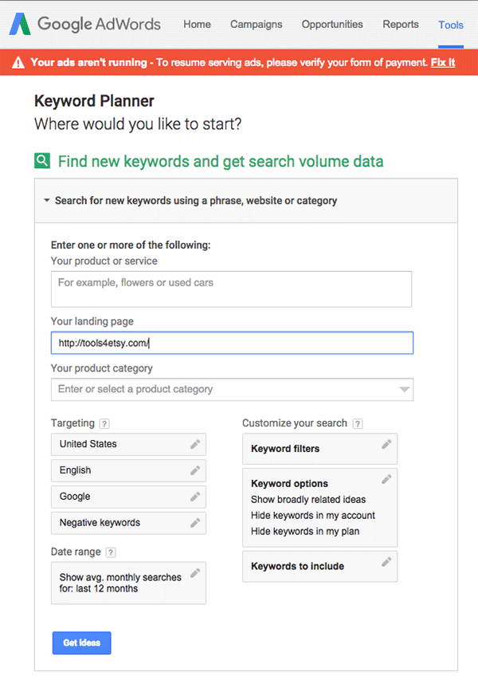Edit Negative keywords pencil icon

coord(195,523)
